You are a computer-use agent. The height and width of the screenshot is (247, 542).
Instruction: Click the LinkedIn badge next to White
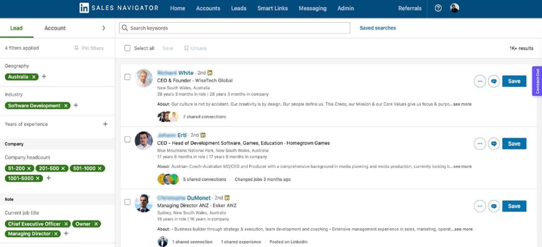point(210,73)
